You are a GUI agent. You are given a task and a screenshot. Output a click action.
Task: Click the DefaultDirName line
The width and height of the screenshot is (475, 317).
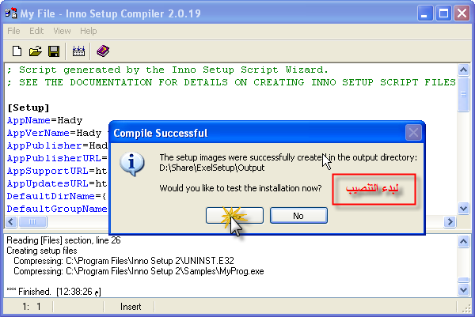(57, 196)
